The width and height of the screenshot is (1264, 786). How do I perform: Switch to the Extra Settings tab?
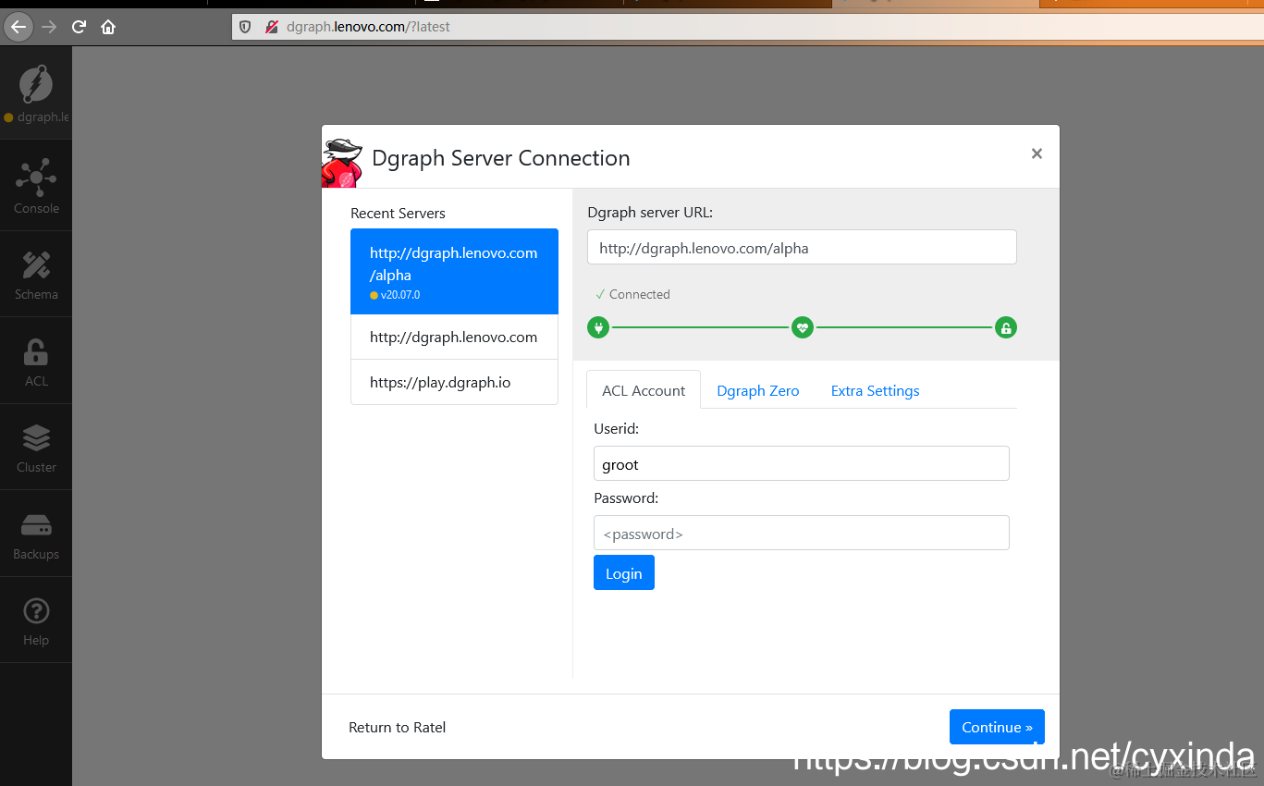875,390
